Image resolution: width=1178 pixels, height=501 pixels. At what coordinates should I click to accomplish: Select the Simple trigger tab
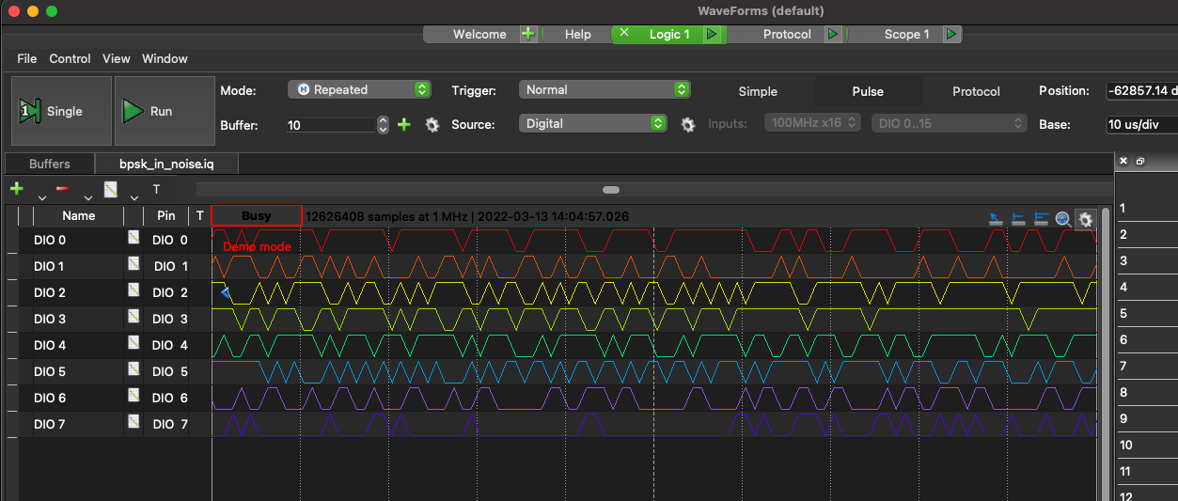point(758,91)
